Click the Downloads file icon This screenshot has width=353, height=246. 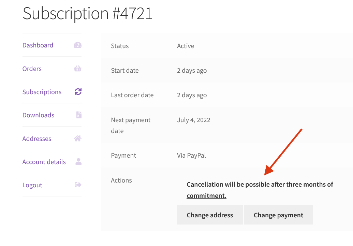click(78, 115)
